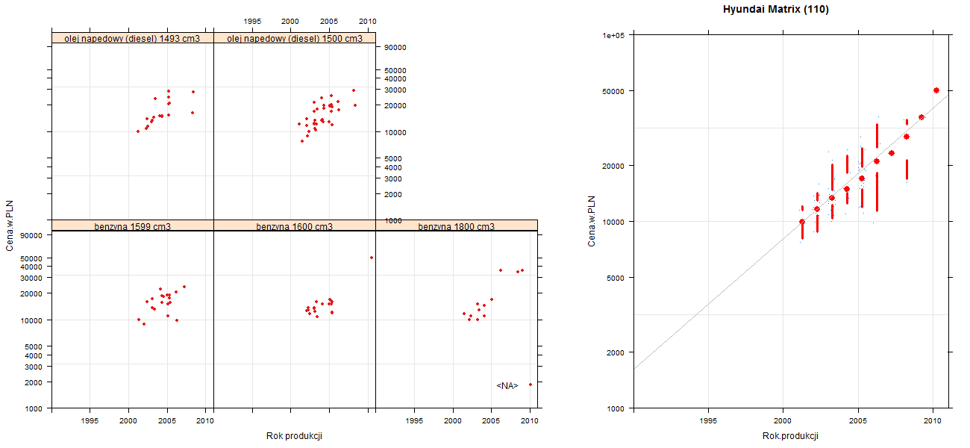Click the large red dot at 2010 in the Hyundai Matrix plot
Screen dimensions: 970x448
[x=936, y=90]
